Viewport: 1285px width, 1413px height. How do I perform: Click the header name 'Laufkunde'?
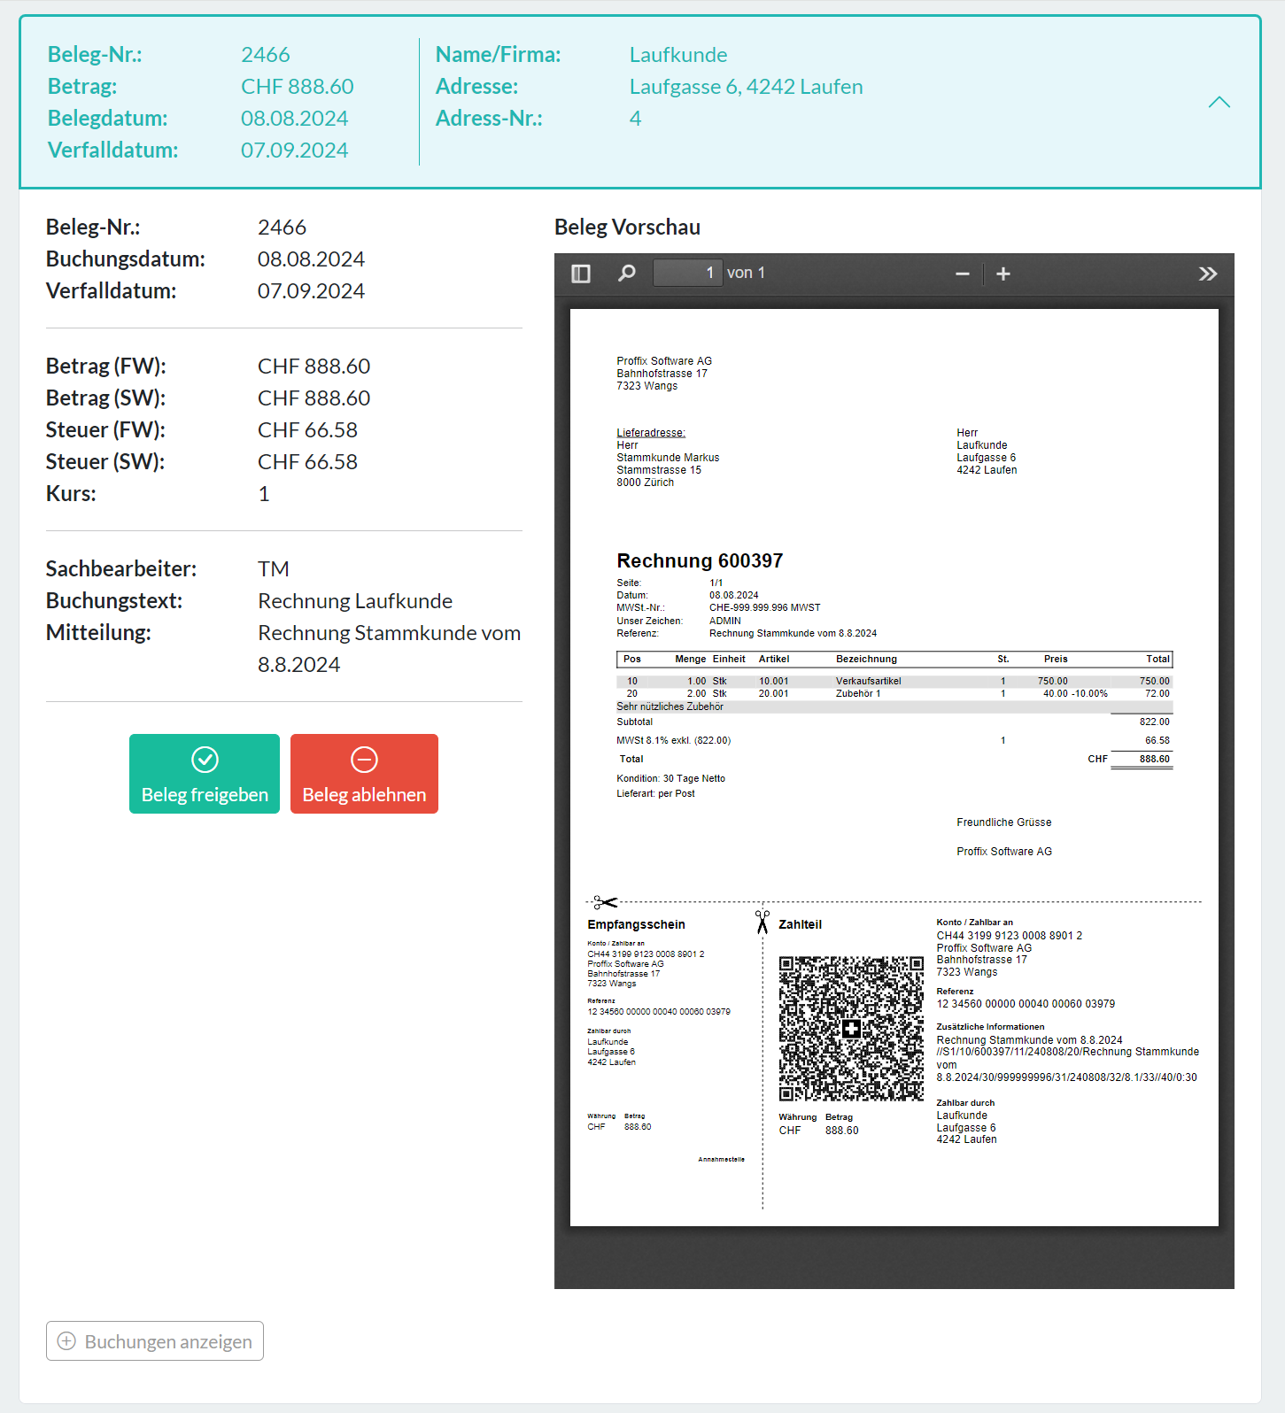coord(678,55)
